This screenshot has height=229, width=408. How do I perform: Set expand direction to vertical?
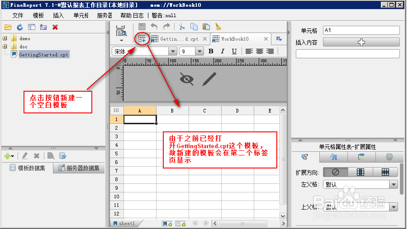(361, 172)
